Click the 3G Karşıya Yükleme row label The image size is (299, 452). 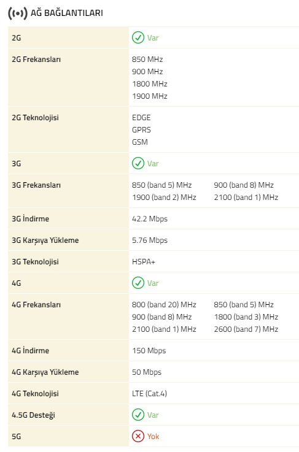tap(45, 240)
